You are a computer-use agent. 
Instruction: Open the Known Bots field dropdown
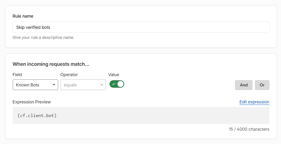[35, 85]
